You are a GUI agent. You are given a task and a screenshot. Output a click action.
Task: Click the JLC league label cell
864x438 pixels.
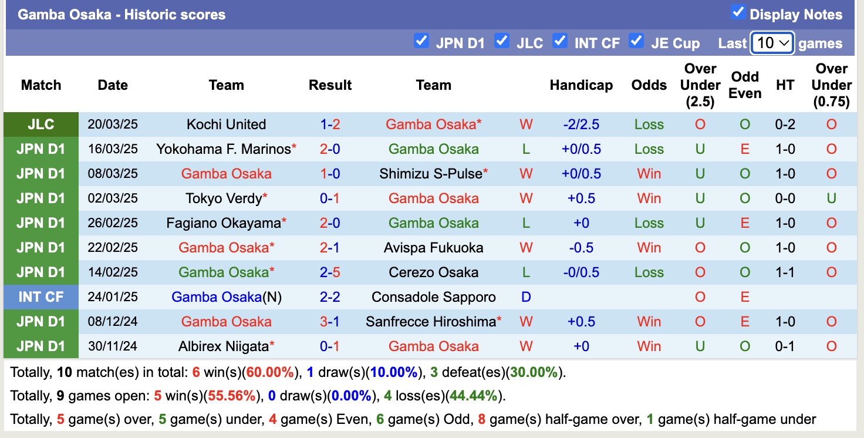(41, 124)
